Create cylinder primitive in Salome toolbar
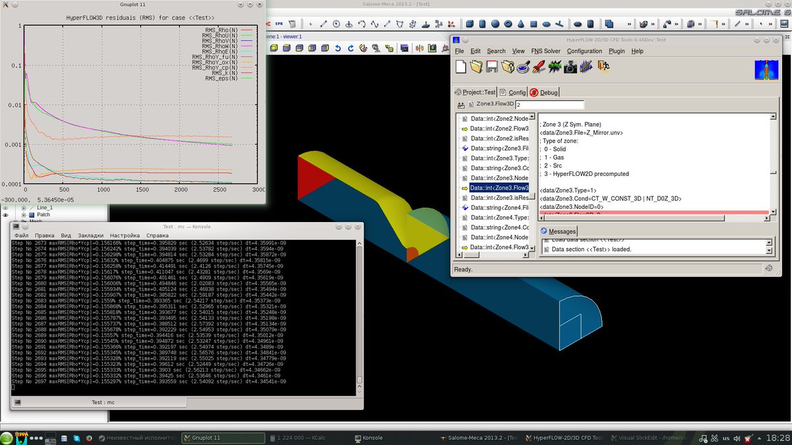792x445 pixels. tap(482, 24)
